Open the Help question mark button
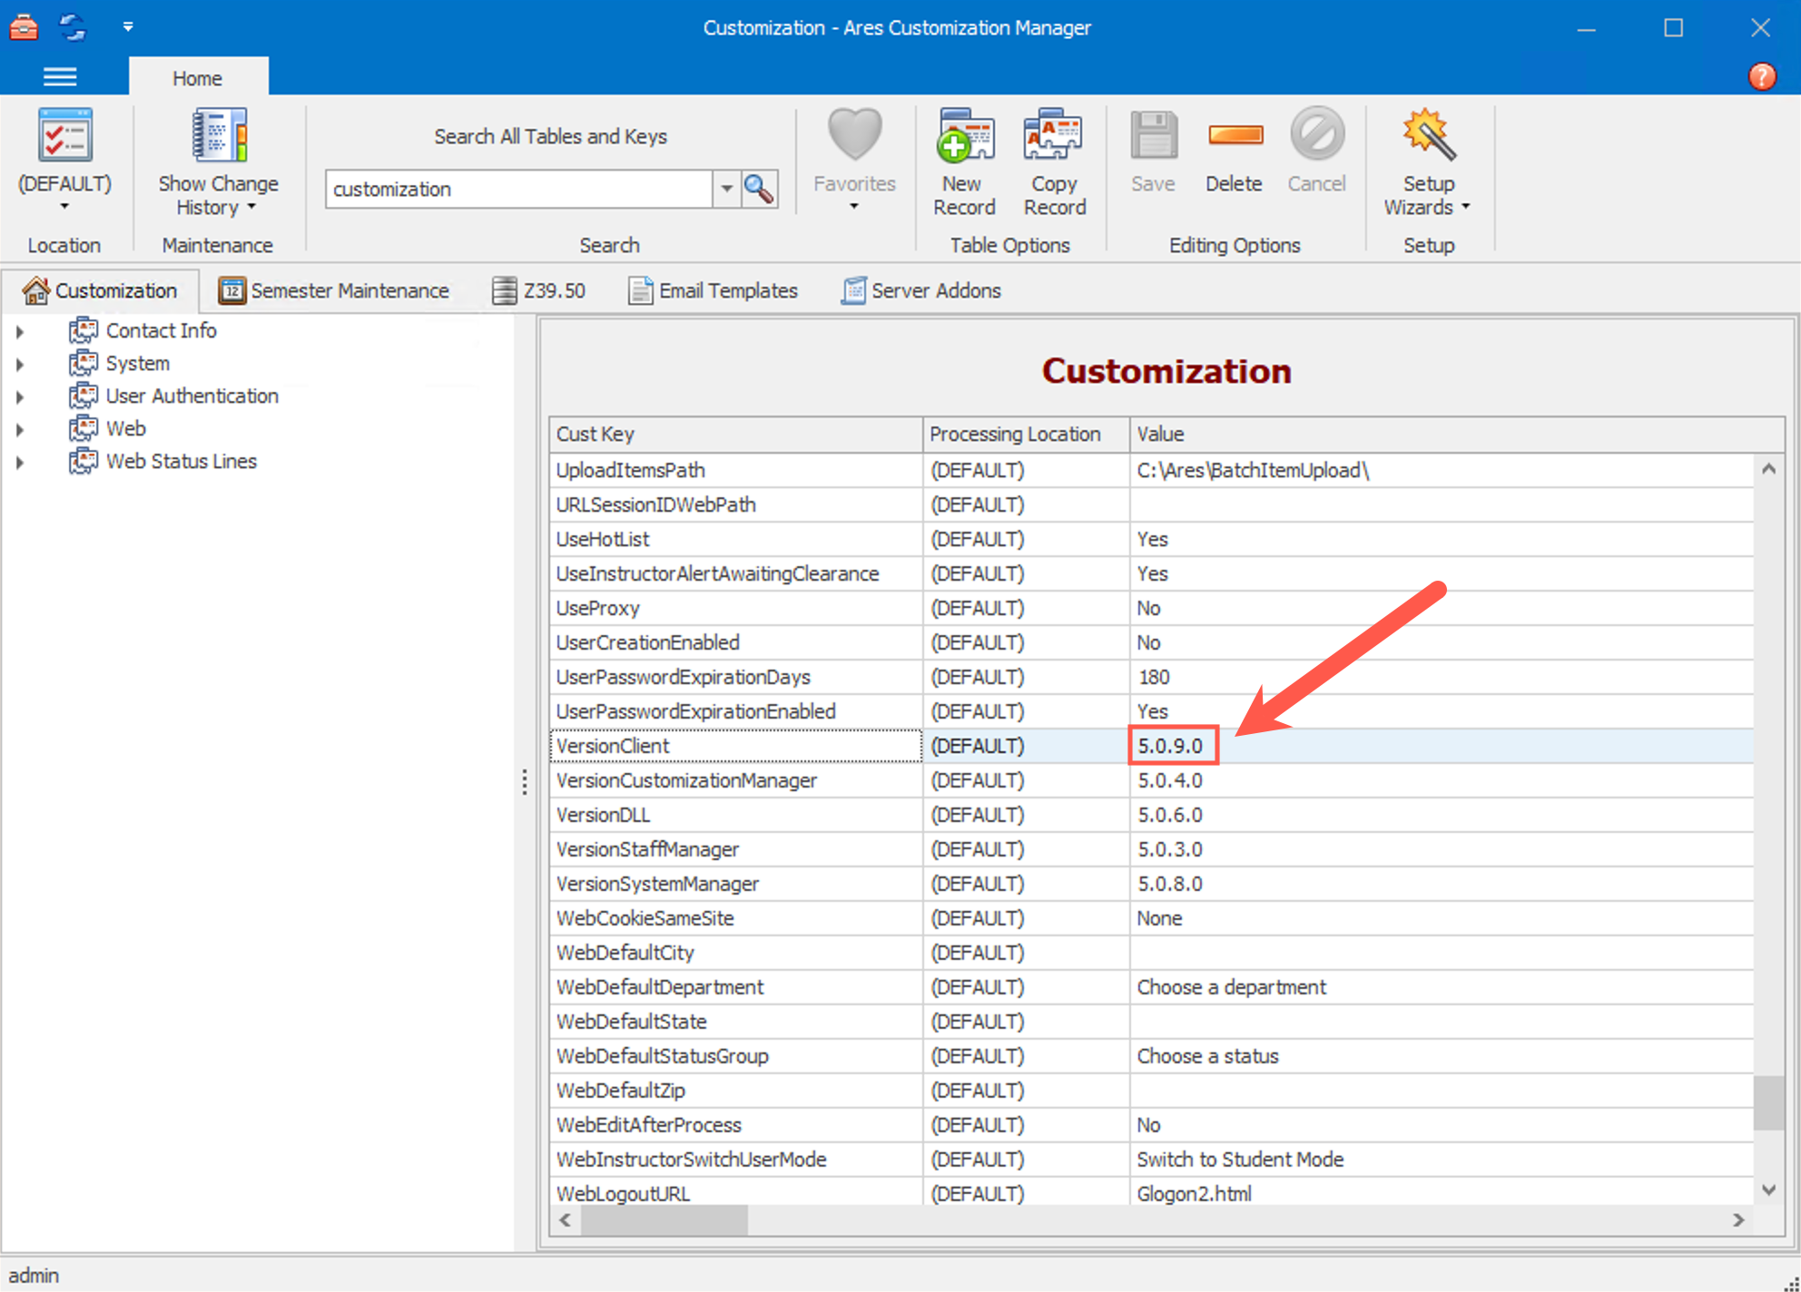1801x1292 pixels. pos(1762,76)
